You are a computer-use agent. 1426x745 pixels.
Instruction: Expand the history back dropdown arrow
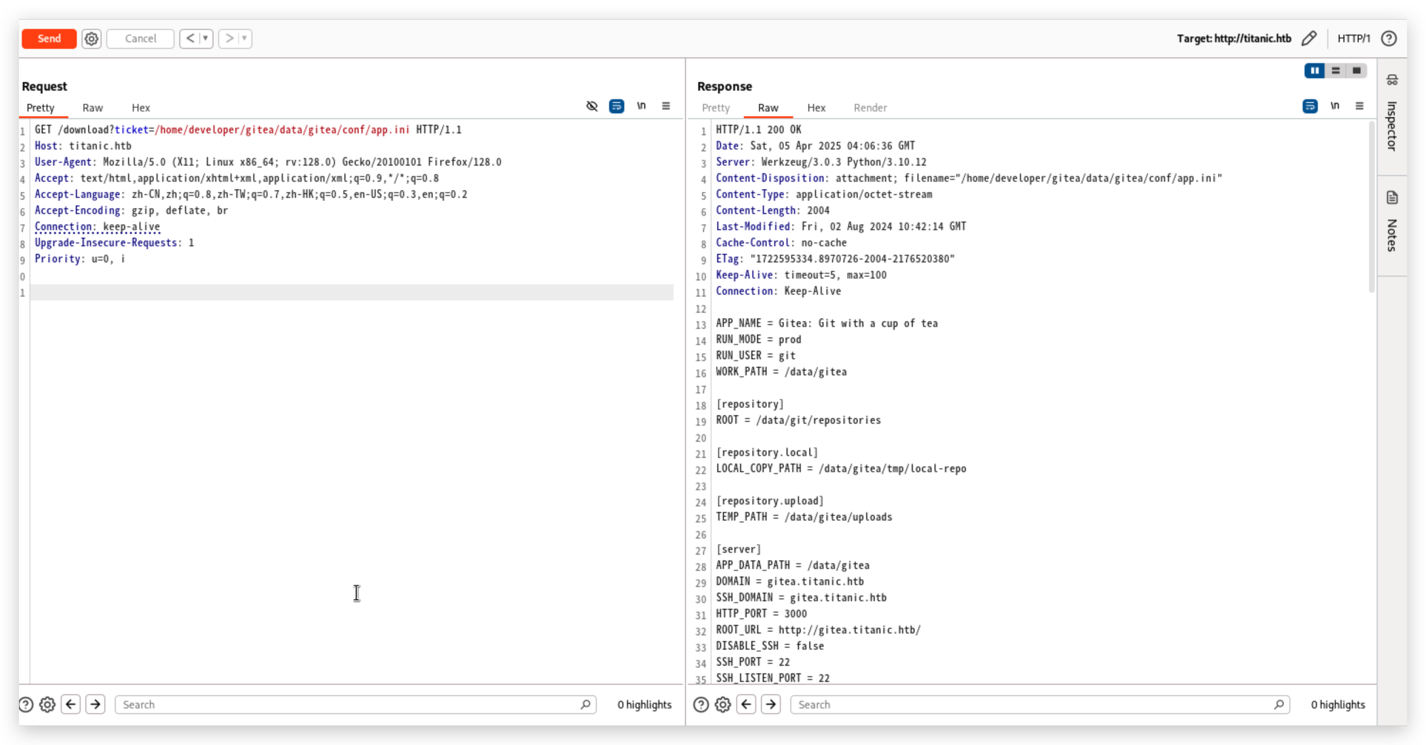coord(205,38)
